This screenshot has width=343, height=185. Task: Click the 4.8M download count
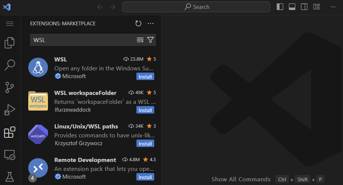click(x=131, y=160)
